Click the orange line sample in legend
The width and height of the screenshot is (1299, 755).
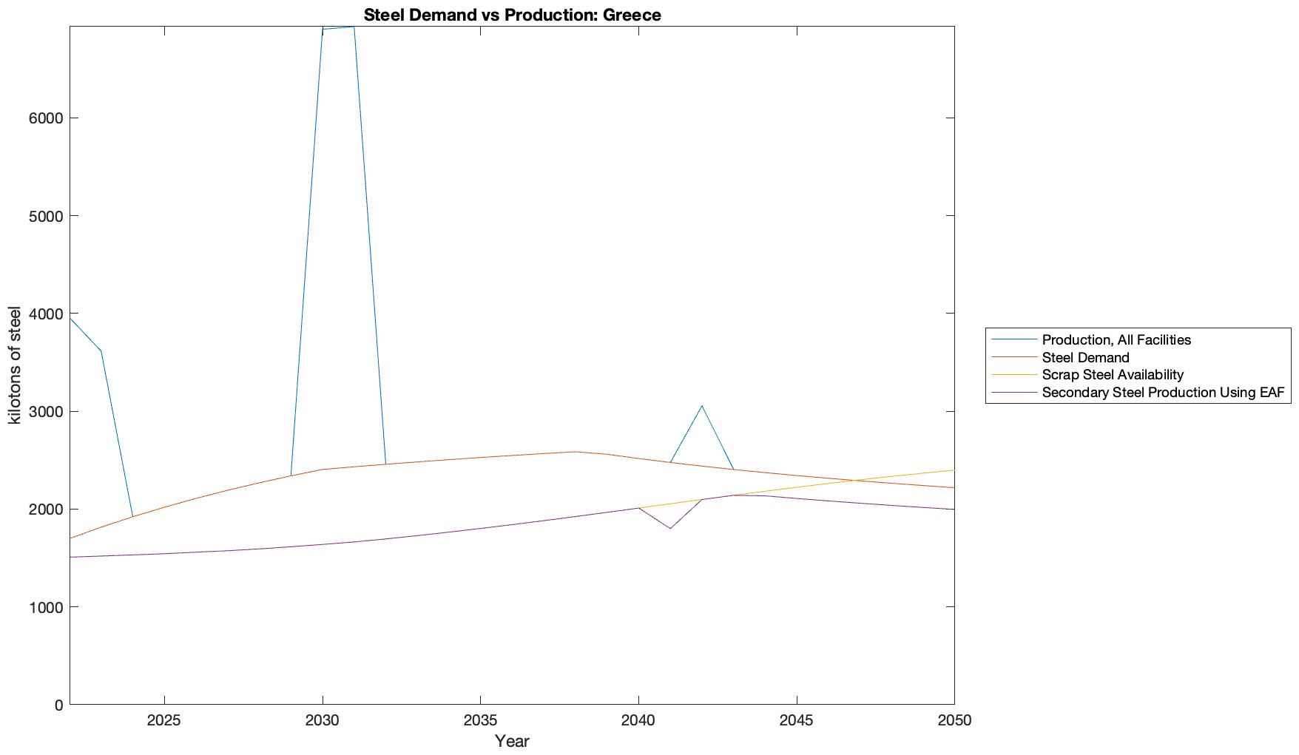(x=1013, y=358)
